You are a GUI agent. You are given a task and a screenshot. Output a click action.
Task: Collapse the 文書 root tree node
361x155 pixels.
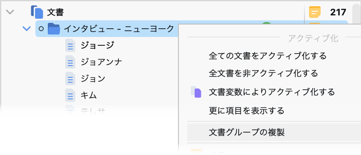click(10, 12)
